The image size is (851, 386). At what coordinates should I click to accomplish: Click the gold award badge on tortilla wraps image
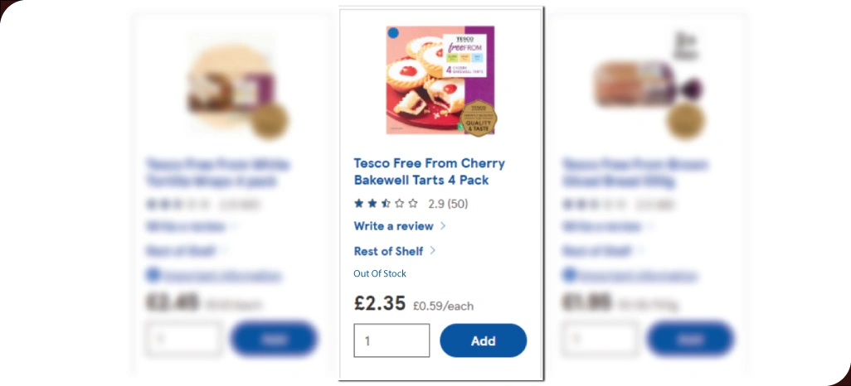coord(270,121)
